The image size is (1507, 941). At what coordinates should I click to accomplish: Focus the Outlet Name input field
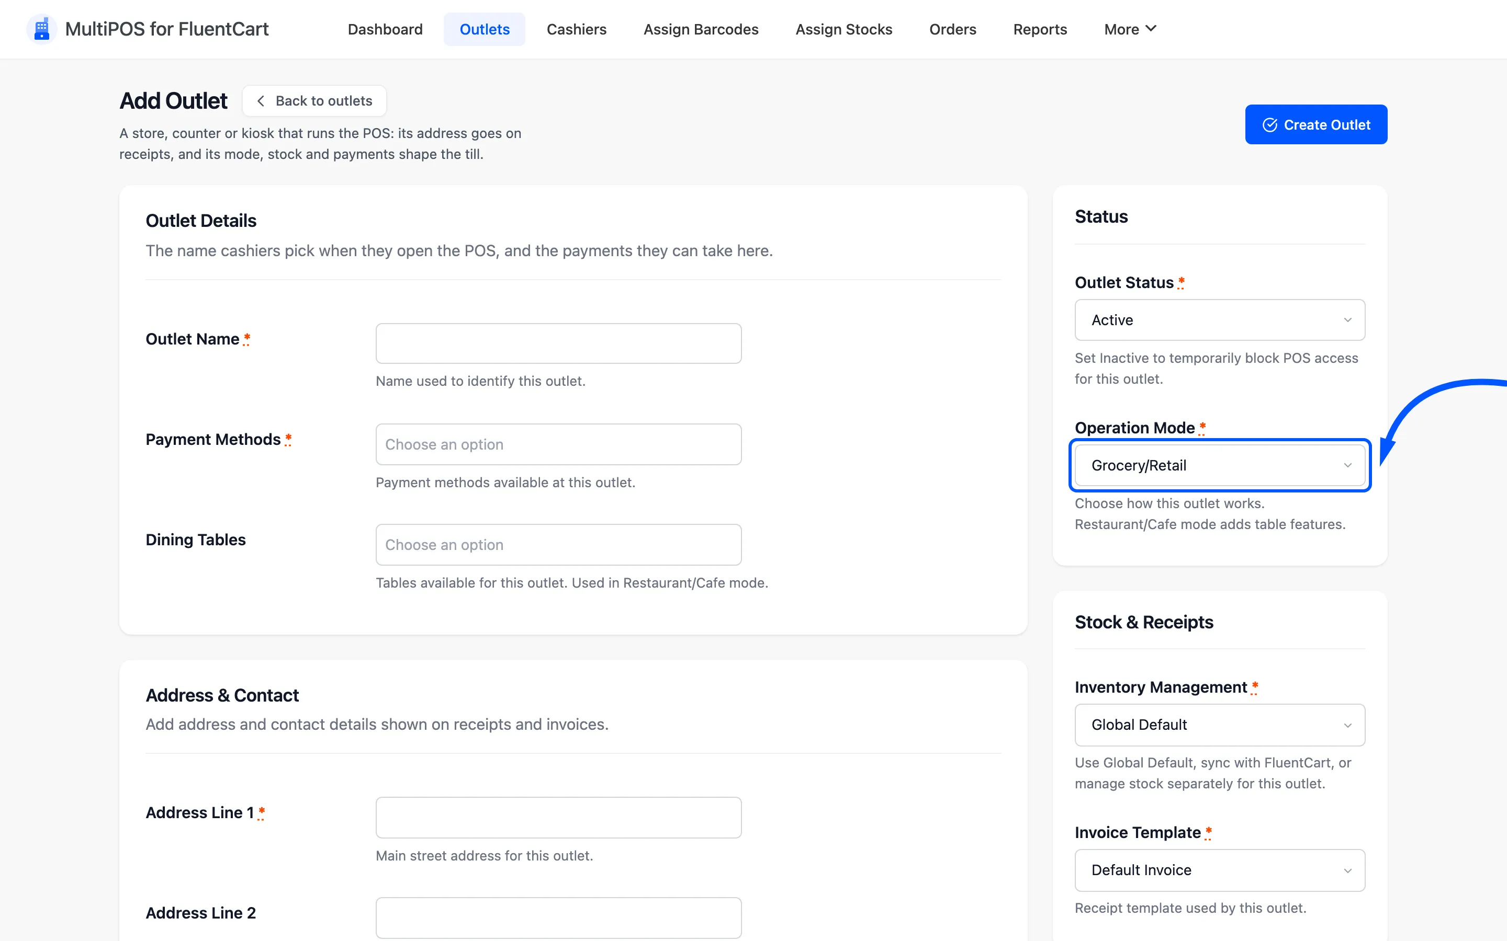tap(559, 343)
